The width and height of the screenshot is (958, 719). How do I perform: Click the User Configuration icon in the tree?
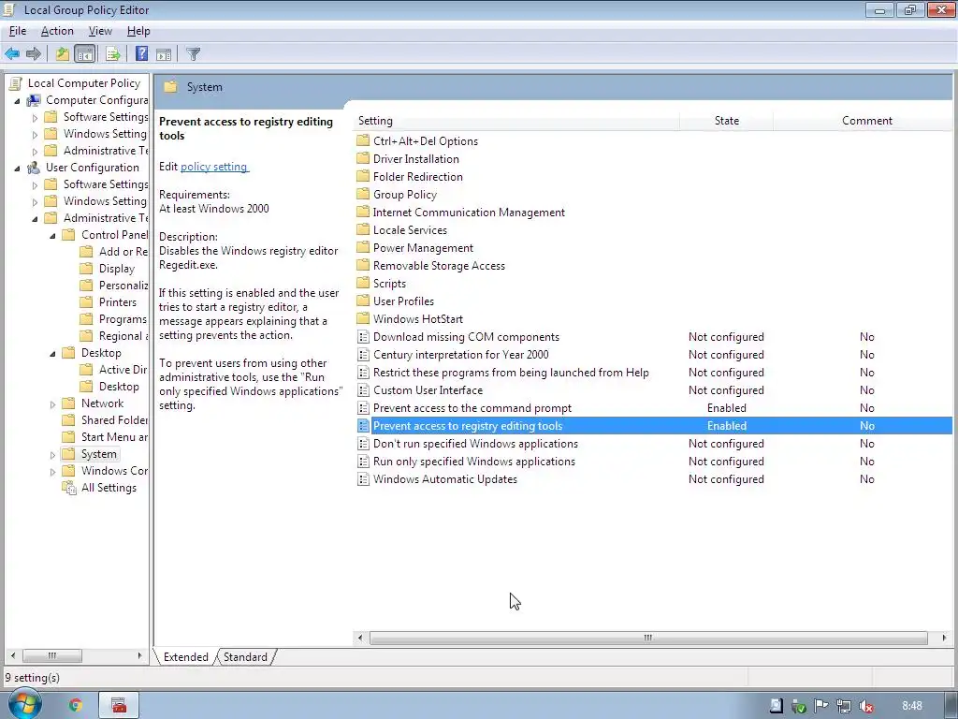point(34,168)
